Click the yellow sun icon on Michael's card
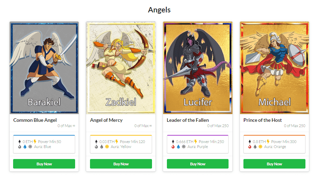The height and width of the screenshot is (176, 315). pos(260,147)
